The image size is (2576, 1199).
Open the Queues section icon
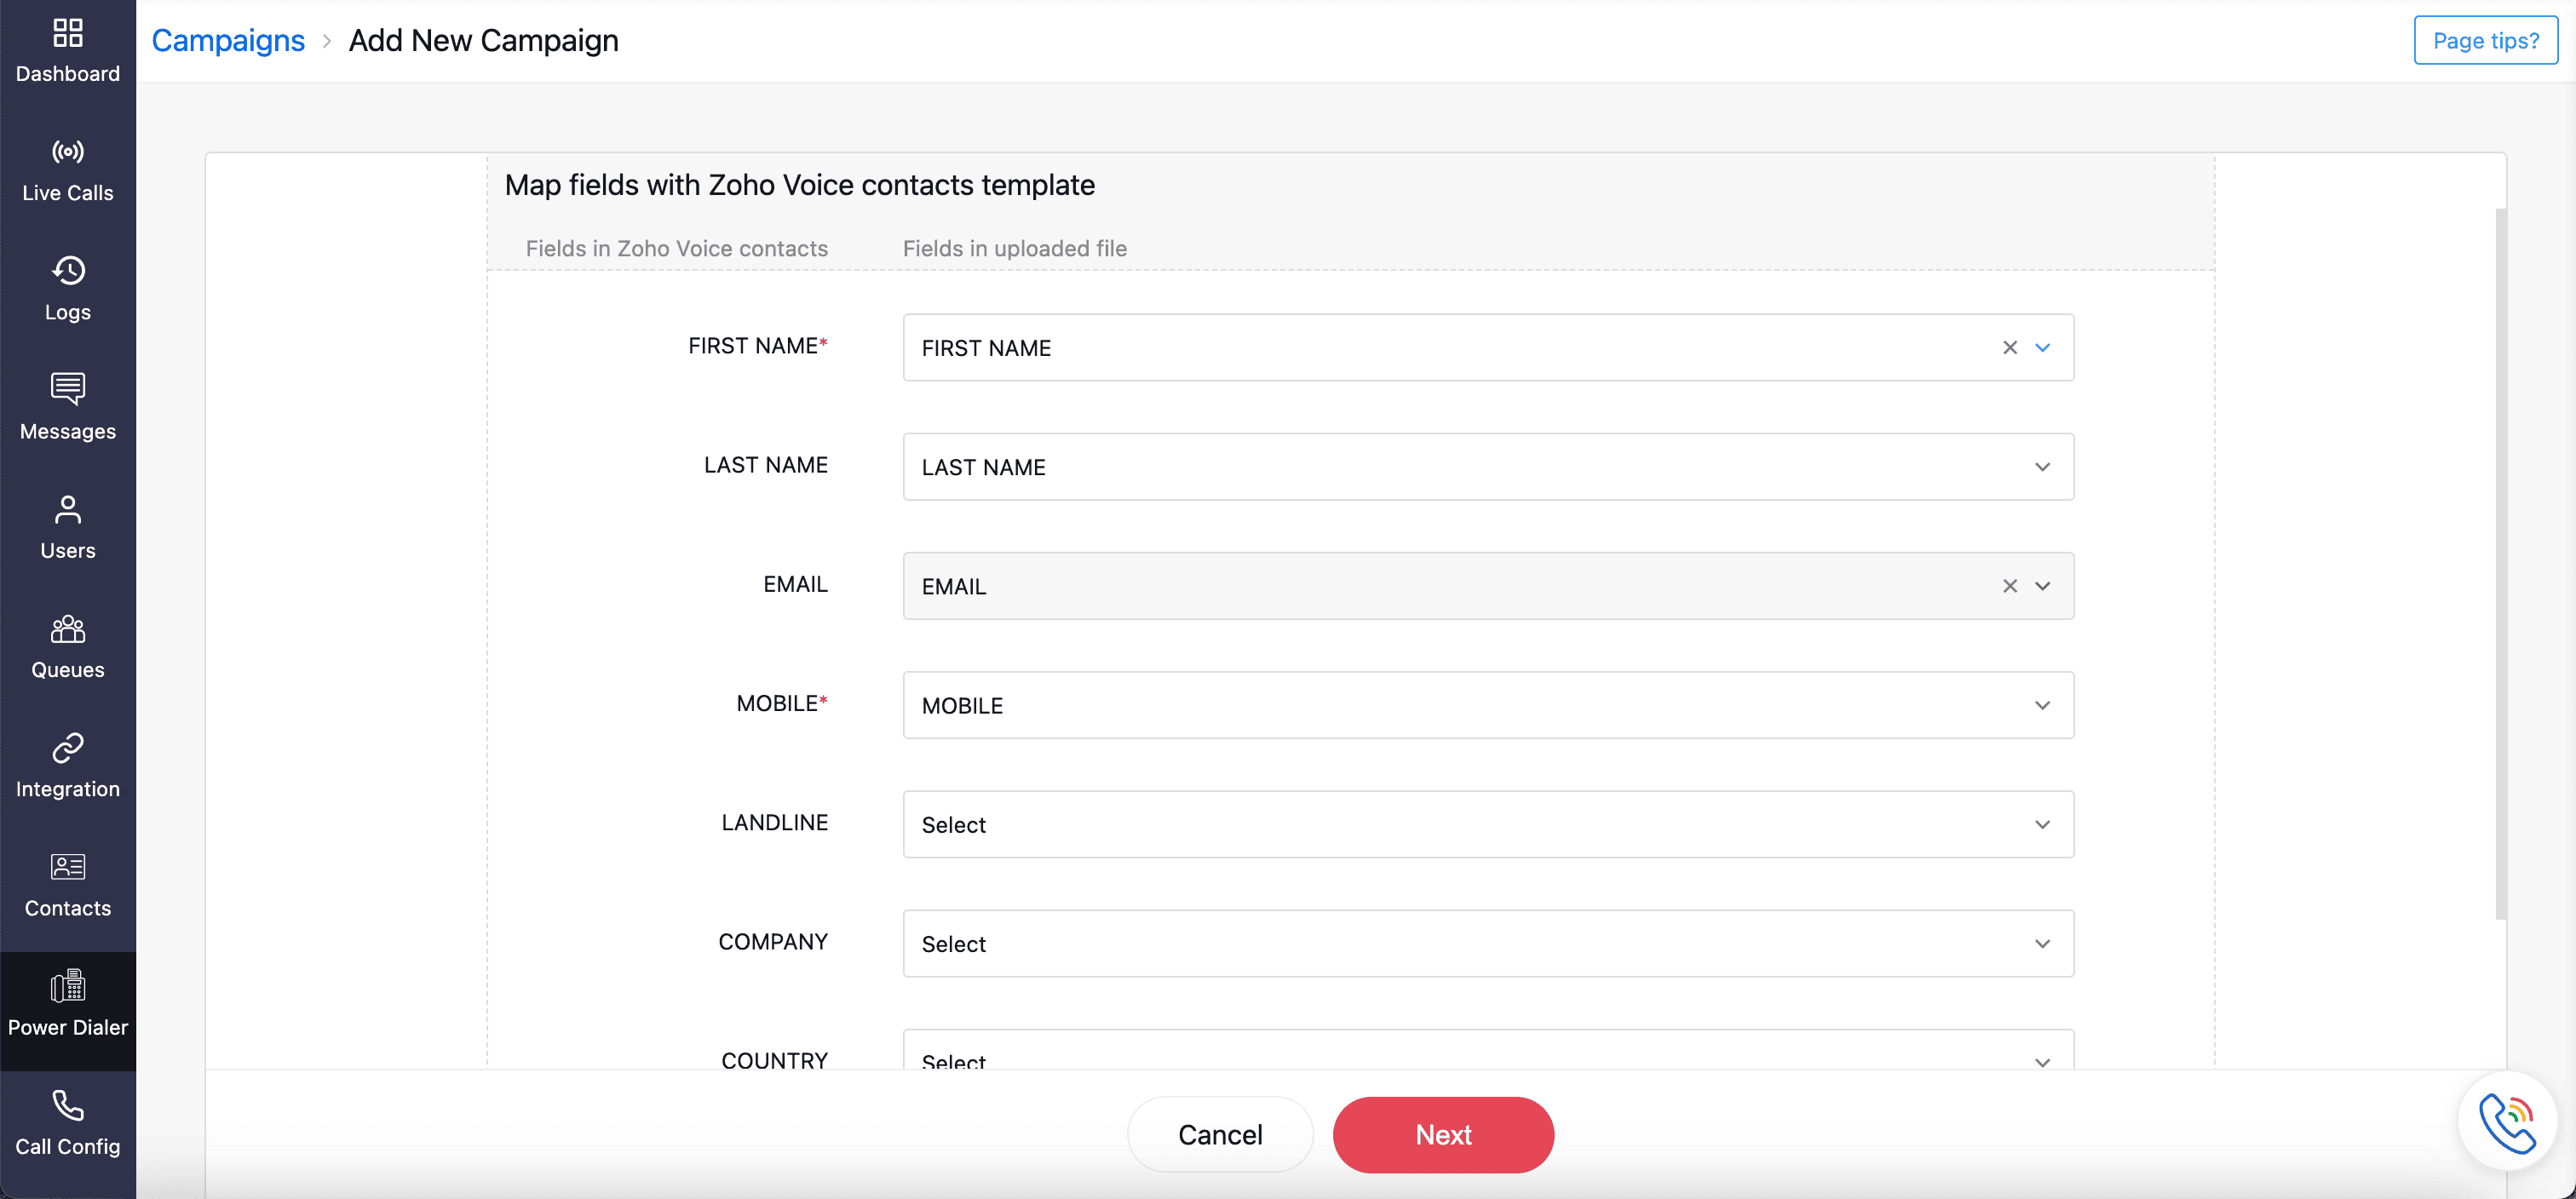click(x=67, y=629)
